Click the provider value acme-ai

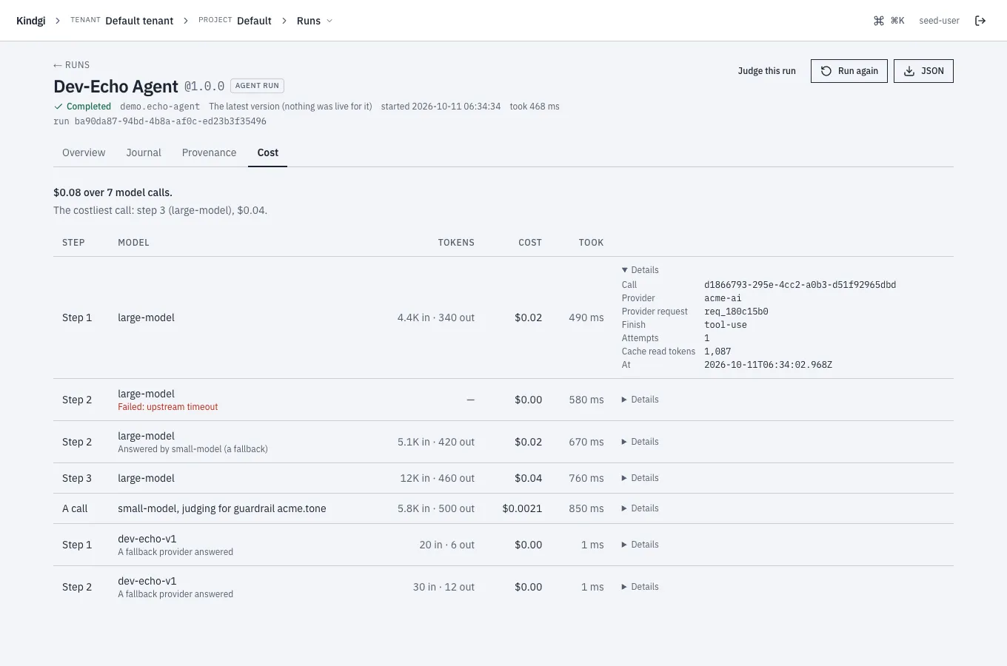point(723,298)
